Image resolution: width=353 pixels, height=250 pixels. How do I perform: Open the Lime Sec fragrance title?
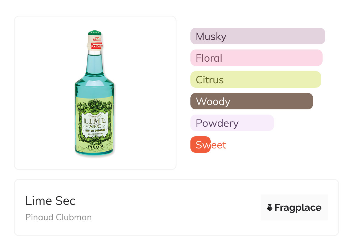coord(50,201)
